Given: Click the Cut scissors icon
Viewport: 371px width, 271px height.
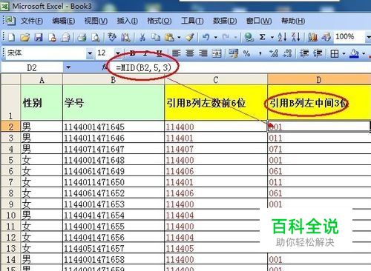Looking at the screenshot, I should coord(142,37).
